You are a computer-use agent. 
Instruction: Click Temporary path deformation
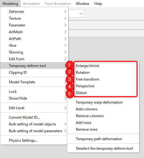(103, 139)
